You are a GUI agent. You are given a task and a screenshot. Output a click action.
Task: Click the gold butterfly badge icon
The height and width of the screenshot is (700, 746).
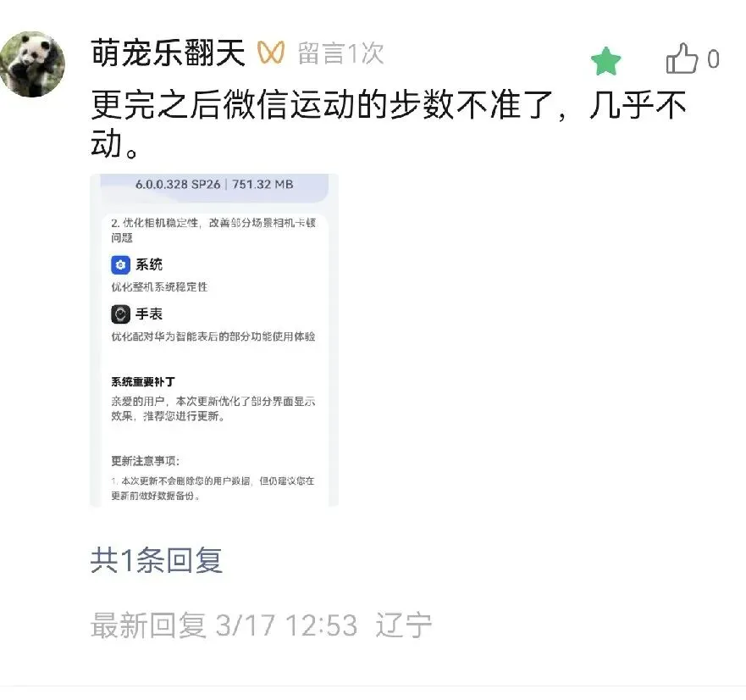271,53
